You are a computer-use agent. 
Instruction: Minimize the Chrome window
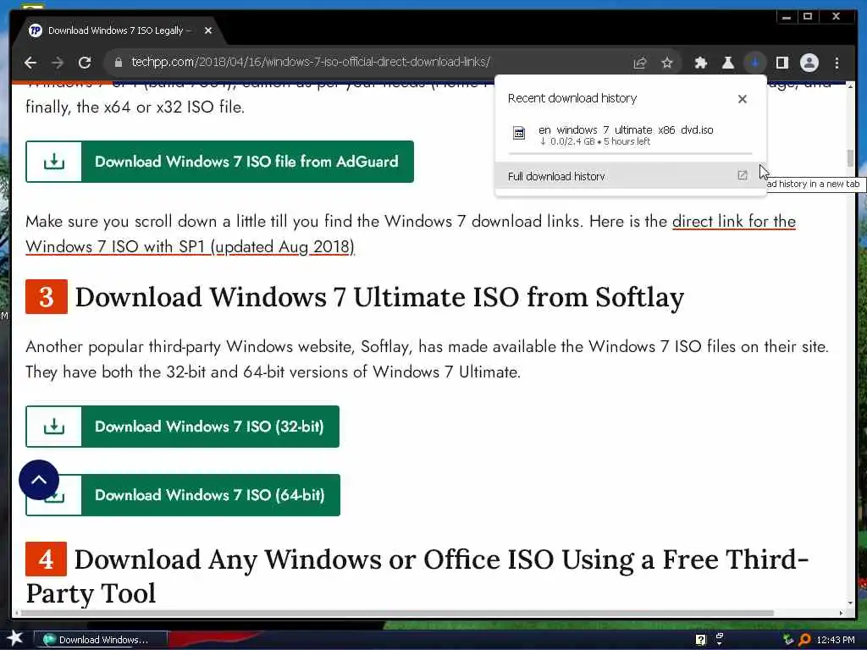click(x=787, y=17)
